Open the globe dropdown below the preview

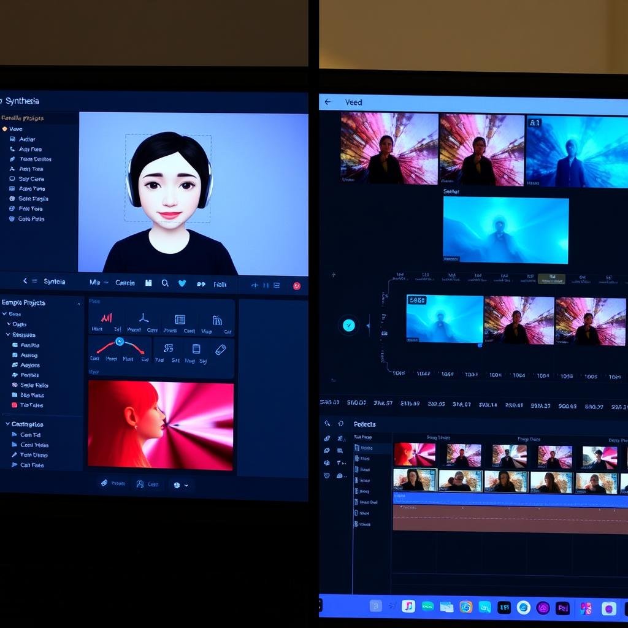coord(180,484)
